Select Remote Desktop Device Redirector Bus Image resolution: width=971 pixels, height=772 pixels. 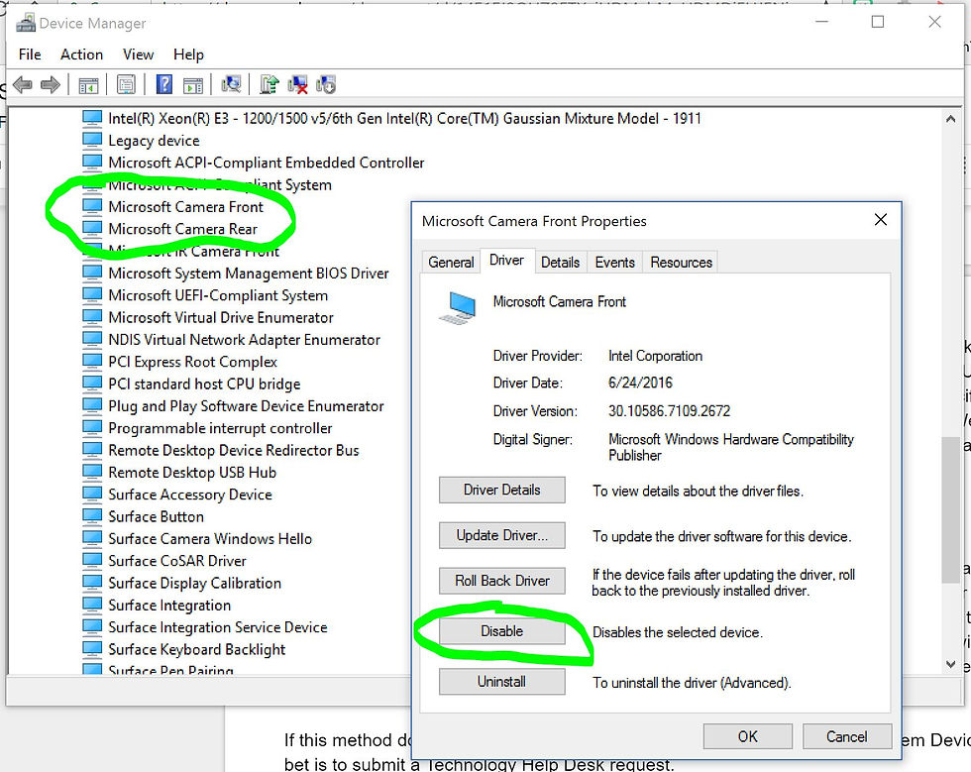click(234, 450)
